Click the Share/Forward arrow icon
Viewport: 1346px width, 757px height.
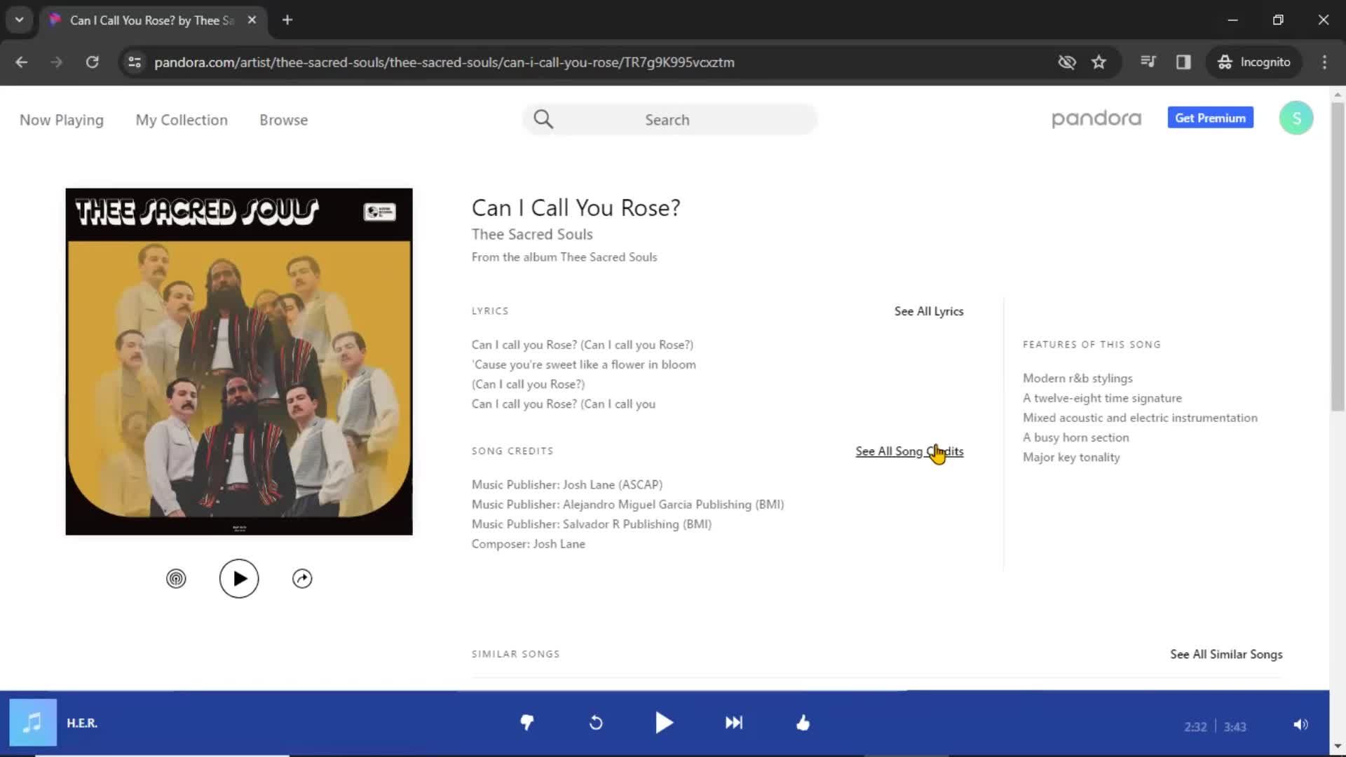(x=302, y=578)
